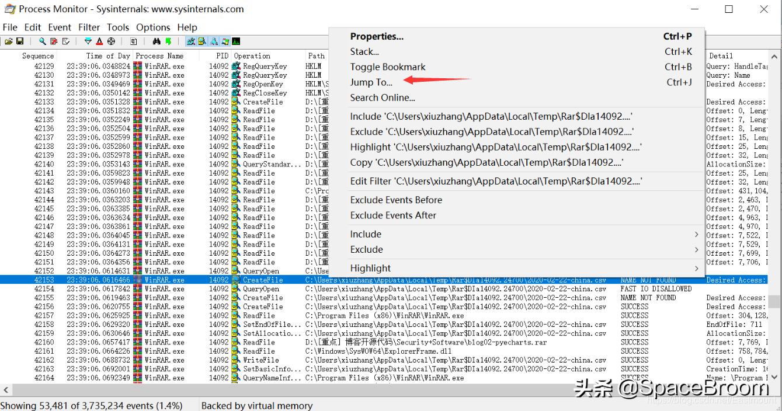This screenshot has width=782, height=411.
Task: Click the Time of Day column header
Action: (x=108, y=56)
